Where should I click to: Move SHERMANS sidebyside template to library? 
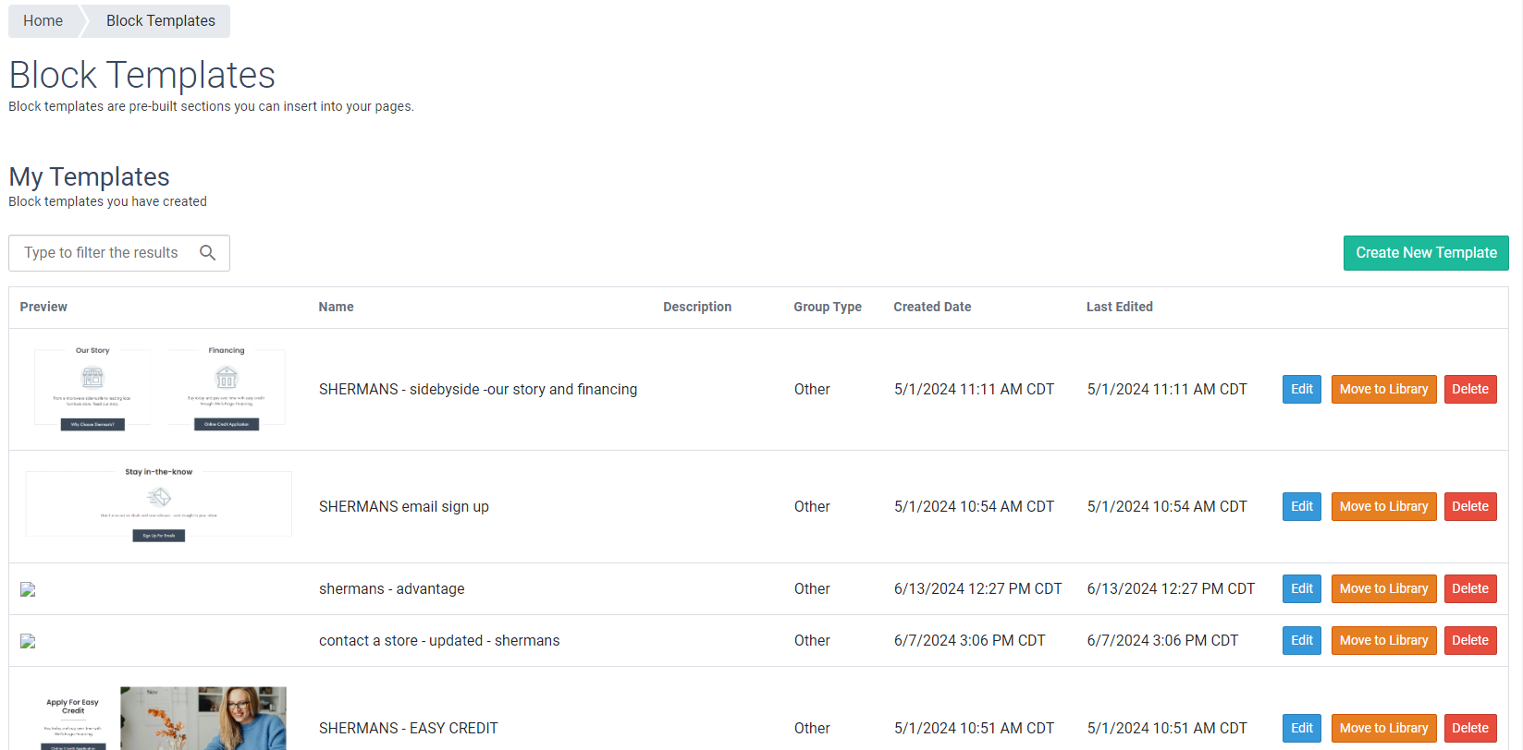click(1383, 389)
